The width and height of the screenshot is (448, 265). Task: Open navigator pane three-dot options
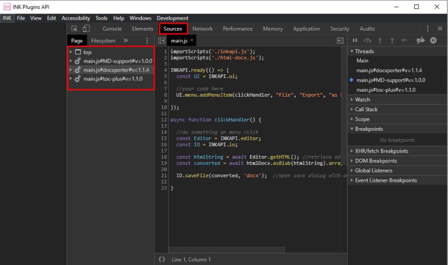(147, 40)
